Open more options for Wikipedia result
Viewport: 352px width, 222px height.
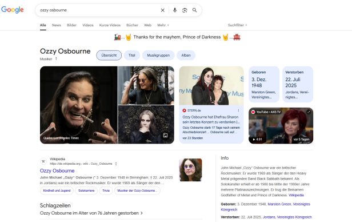click(116, 164)
